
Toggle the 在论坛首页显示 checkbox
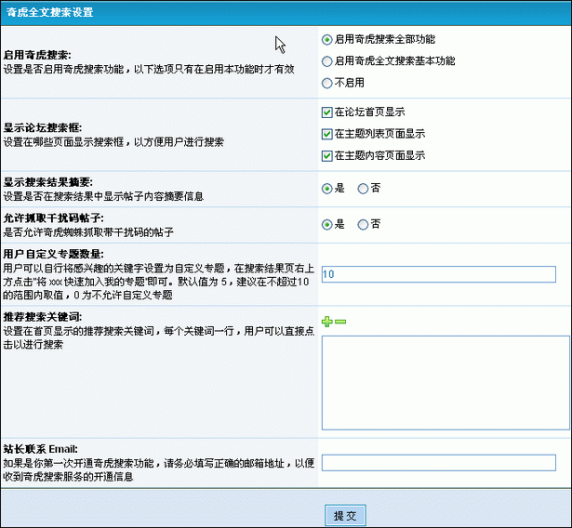326,112
